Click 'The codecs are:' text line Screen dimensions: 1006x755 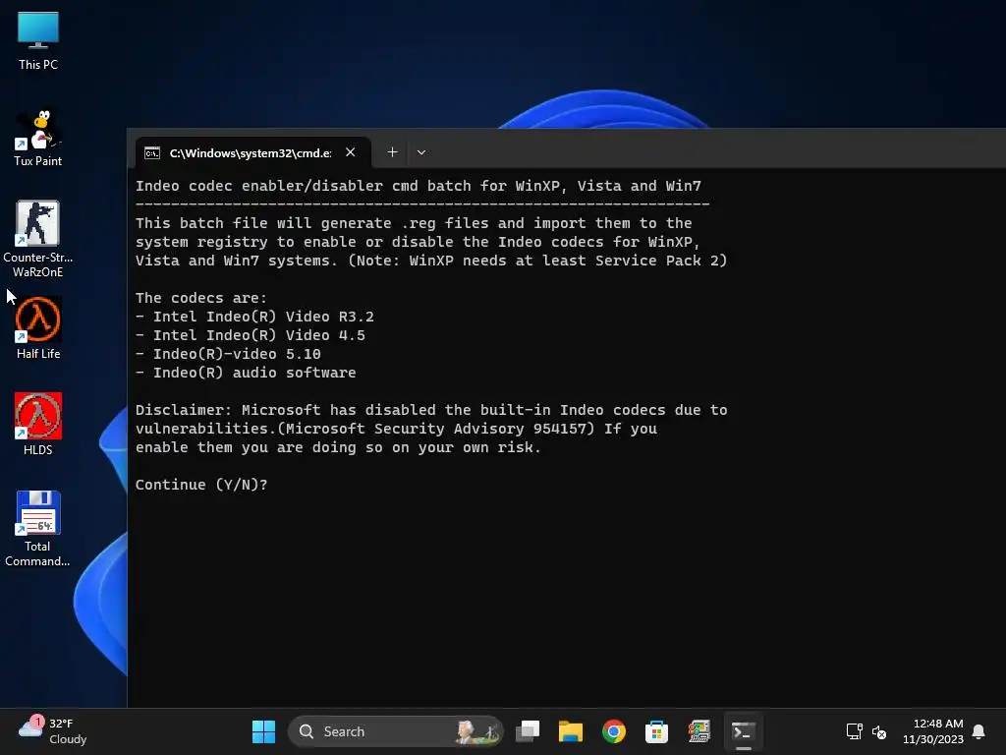(200, 298)
